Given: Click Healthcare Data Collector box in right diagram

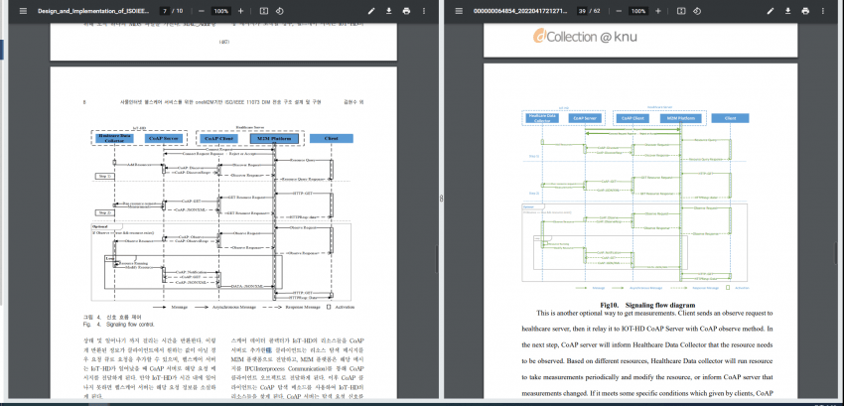Looking at the screenshot, I should [542, 117].
